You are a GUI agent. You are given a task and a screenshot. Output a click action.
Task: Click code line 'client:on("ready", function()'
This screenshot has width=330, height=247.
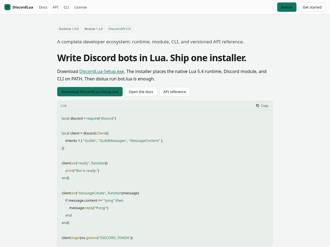85,163
